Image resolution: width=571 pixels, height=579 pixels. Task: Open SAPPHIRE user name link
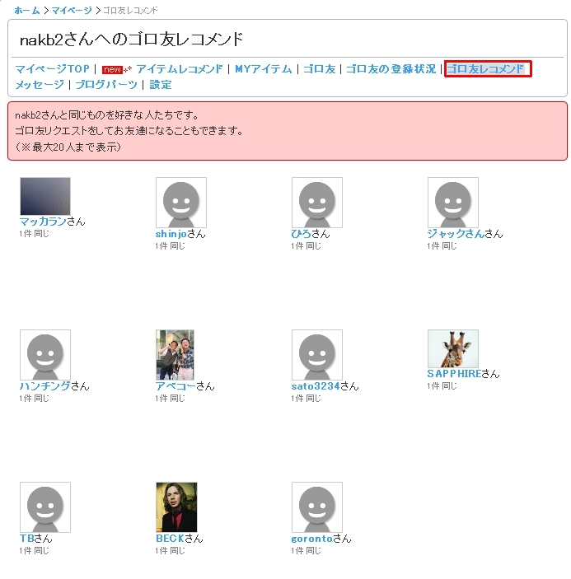(x=454, y=374)
